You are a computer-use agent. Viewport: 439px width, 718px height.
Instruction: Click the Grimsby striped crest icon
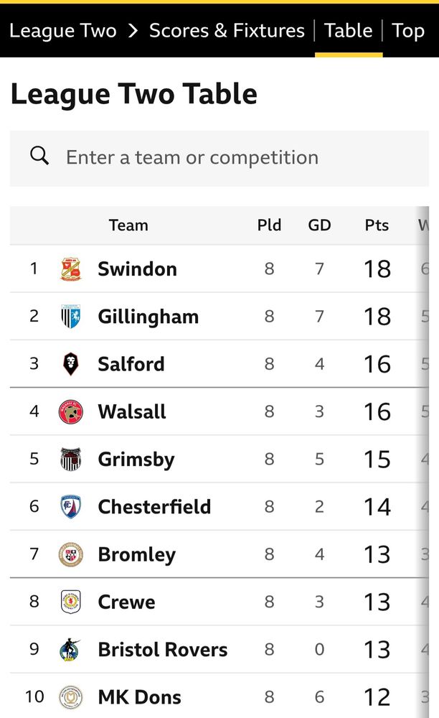pyautogui.click(x=71, y=459)
